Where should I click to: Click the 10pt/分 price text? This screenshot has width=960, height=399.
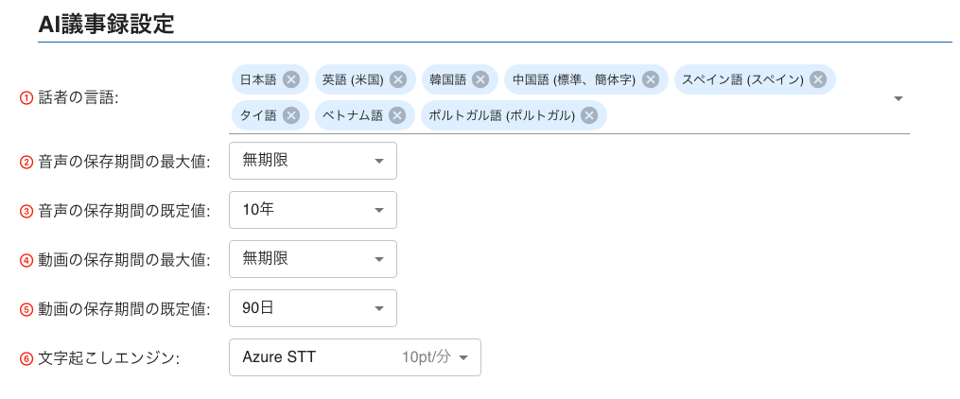click(427, 357)
